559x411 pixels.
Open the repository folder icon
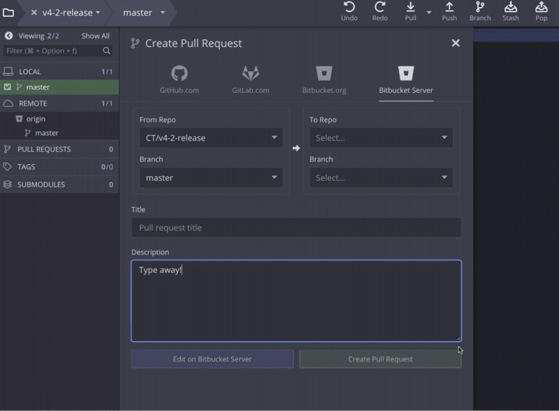8,13
